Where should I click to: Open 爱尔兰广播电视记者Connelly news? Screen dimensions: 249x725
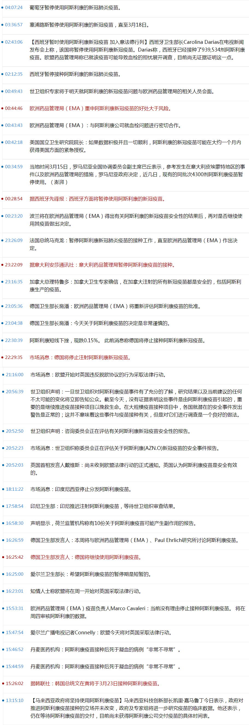101,632
